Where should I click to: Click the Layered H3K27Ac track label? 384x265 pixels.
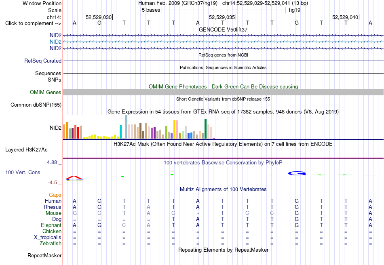pos(26,150)
